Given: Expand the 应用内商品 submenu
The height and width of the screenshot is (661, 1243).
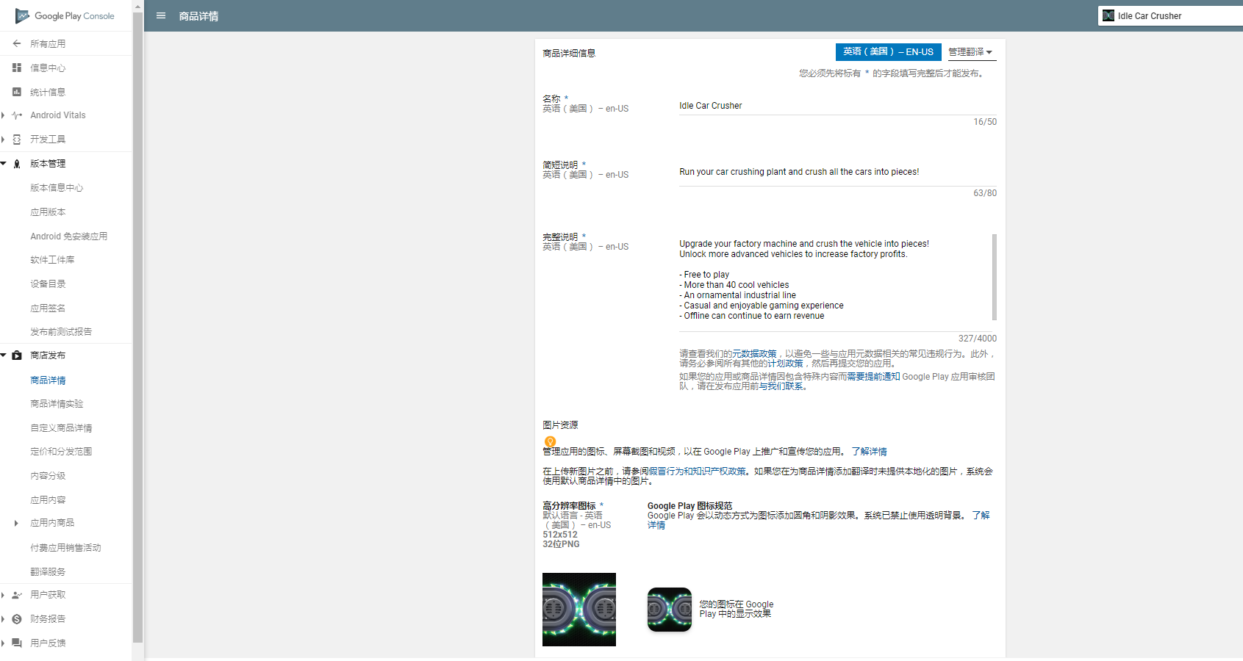Looking at the screenshot, I should pyautogui.click(x=16, y=523).
